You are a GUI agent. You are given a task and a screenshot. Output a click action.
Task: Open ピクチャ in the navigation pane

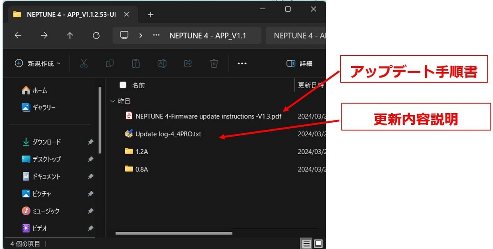(37, 194)
